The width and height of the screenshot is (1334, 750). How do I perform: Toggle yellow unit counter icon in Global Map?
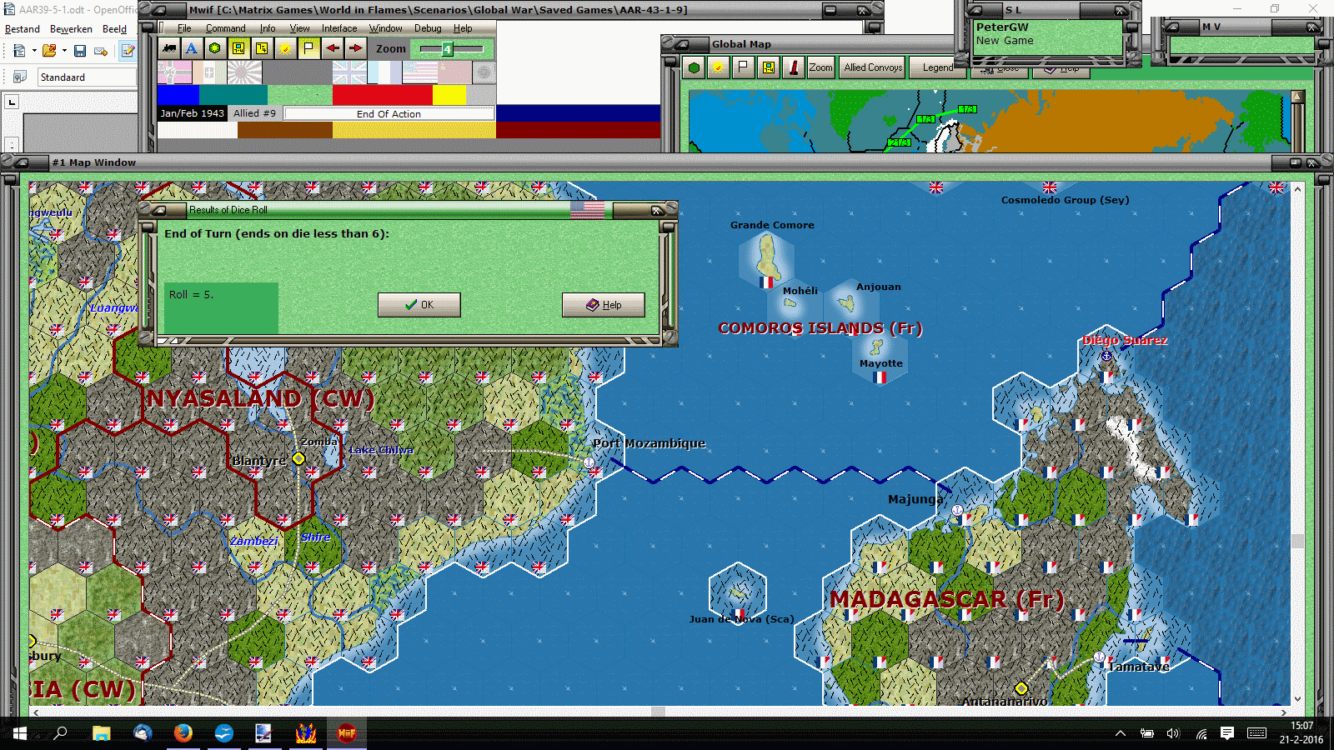pos(768,67)
